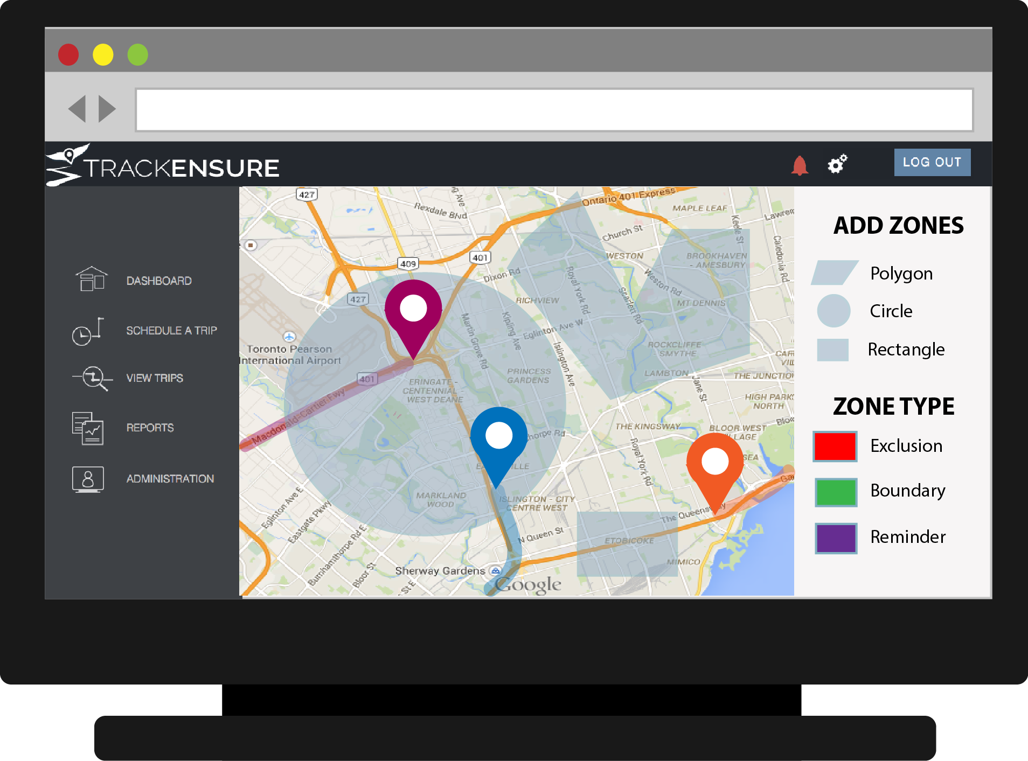Click the Dashboard house icon
The image size is (1028, 761).
click(92, 279)
